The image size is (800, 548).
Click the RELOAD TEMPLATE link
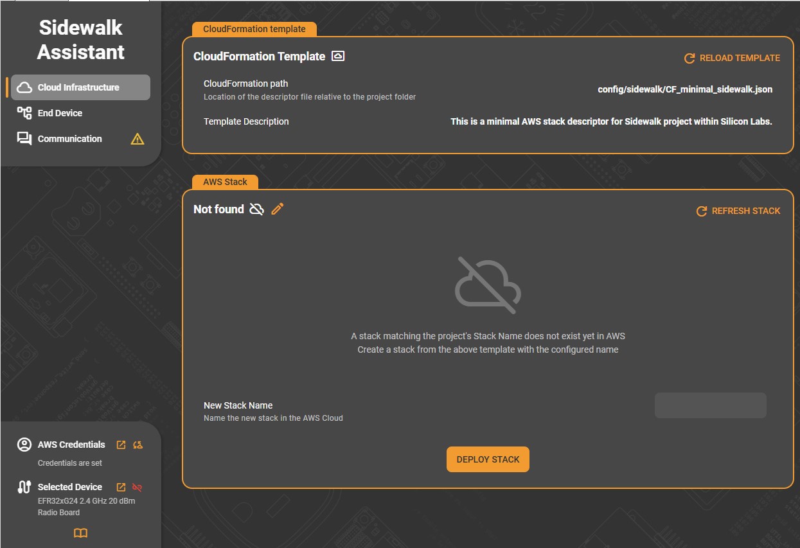click(739, 58)
